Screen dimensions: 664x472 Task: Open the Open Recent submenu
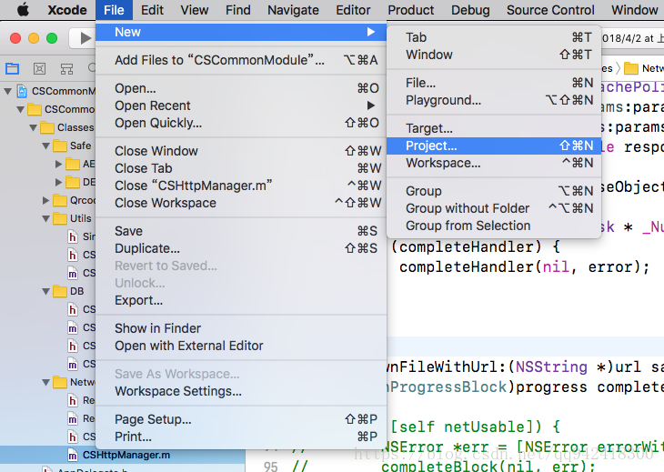(x=241, y=105)
